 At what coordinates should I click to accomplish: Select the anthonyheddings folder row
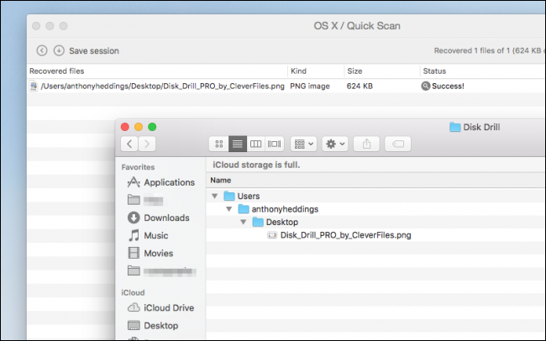coord(375,209)
